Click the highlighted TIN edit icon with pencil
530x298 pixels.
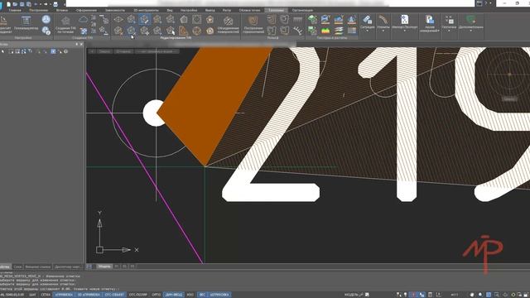click(144, 19)
